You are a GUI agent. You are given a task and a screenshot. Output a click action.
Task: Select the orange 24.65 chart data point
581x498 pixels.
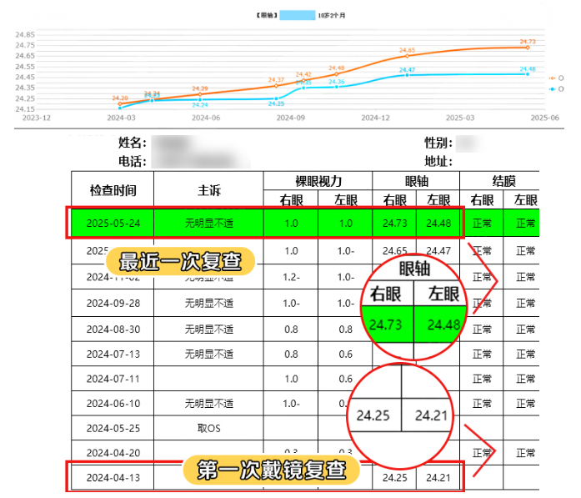(x=407, y=56)
